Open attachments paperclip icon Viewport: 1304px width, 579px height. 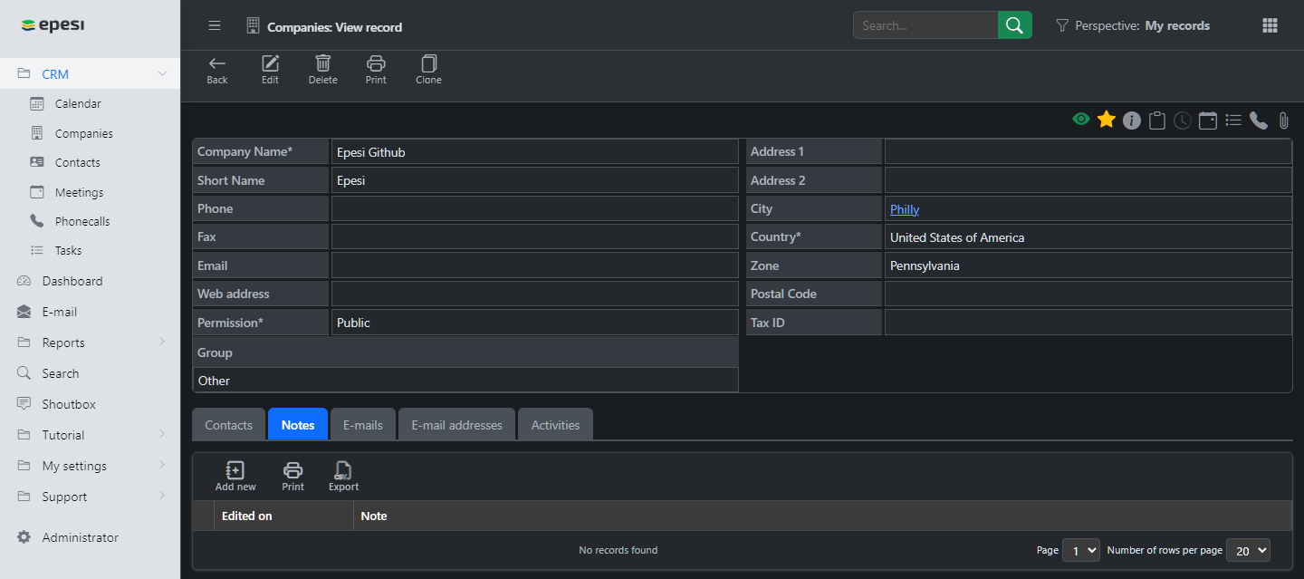1283,121
